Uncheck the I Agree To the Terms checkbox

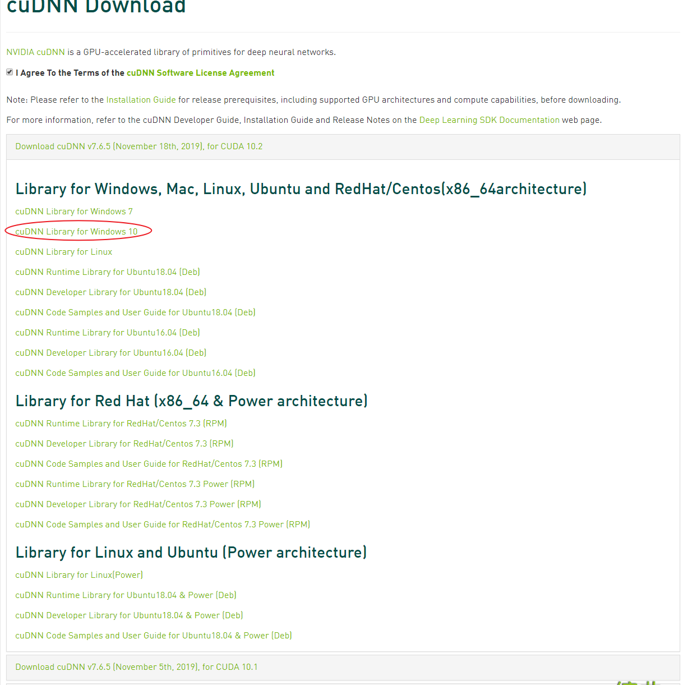click(x=10, y=72)
